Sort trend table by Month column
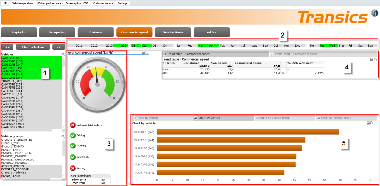 pos(170,63)
